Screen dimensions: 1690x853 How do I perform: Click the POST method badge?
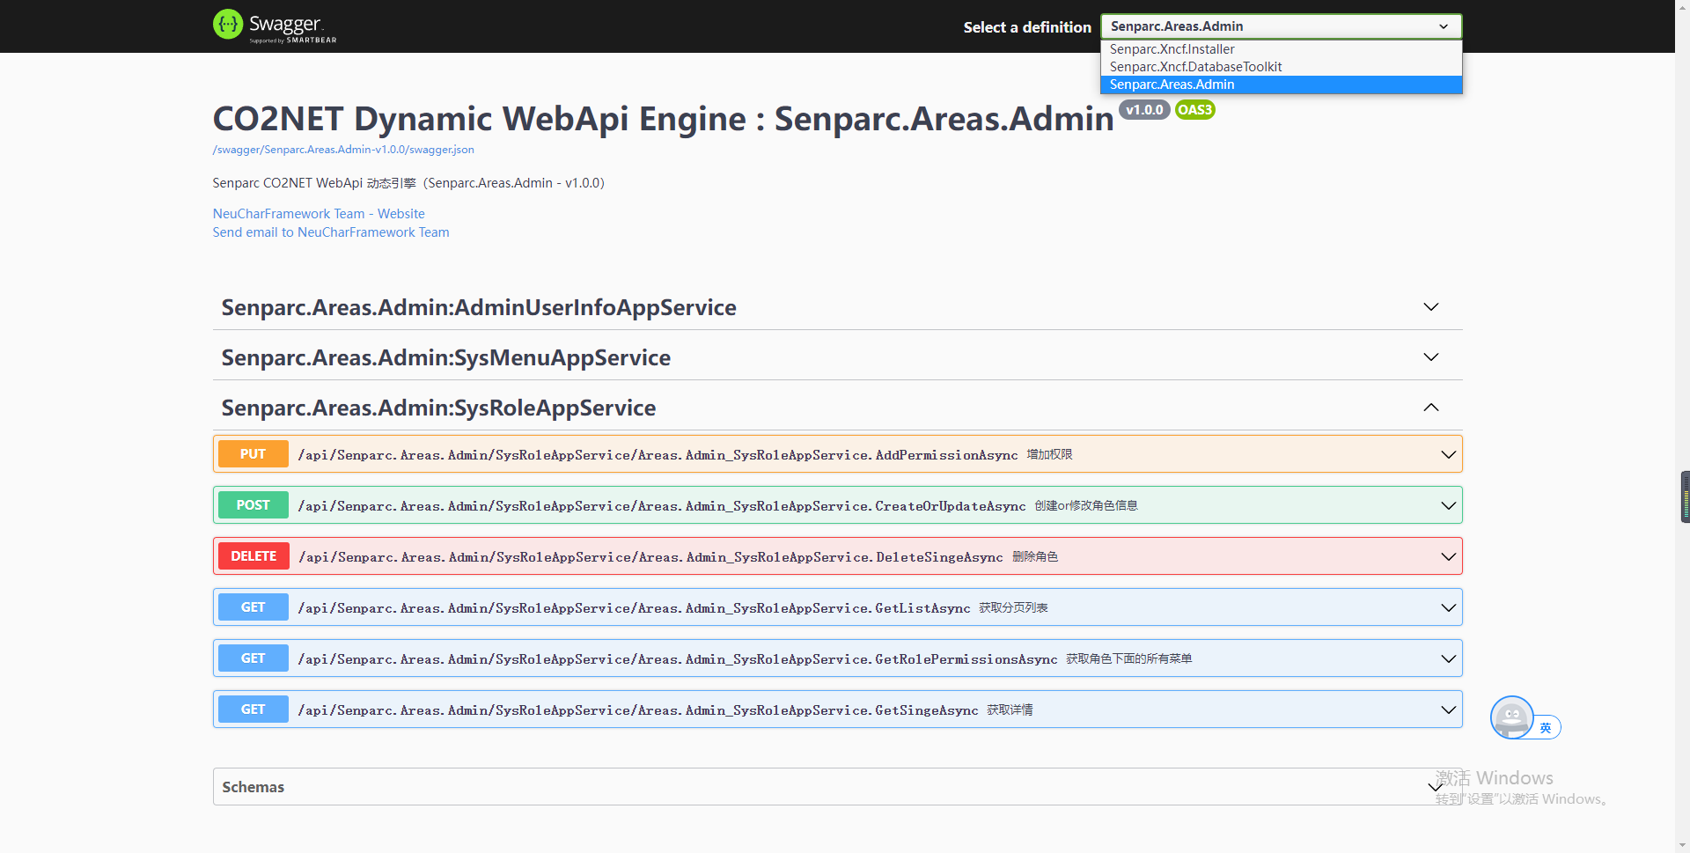253,505
